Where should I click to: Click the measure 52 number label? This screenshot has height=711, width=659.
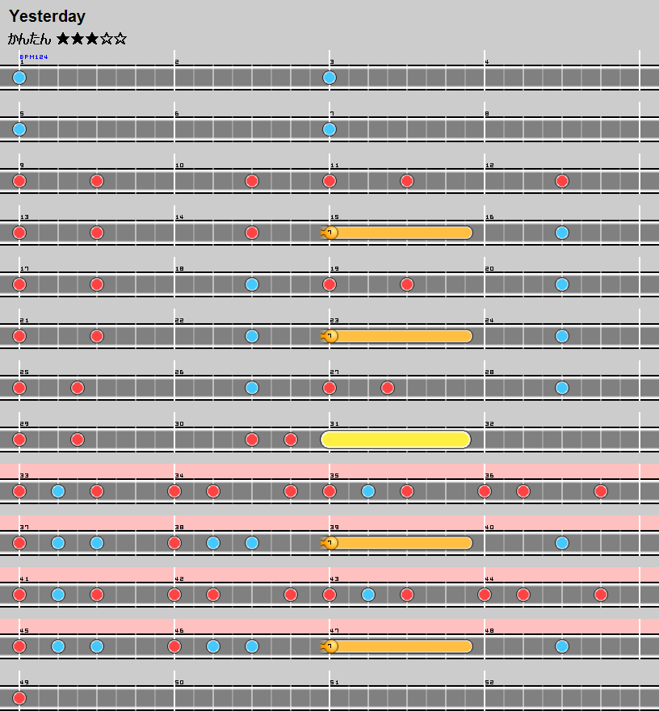coord(489,683)
